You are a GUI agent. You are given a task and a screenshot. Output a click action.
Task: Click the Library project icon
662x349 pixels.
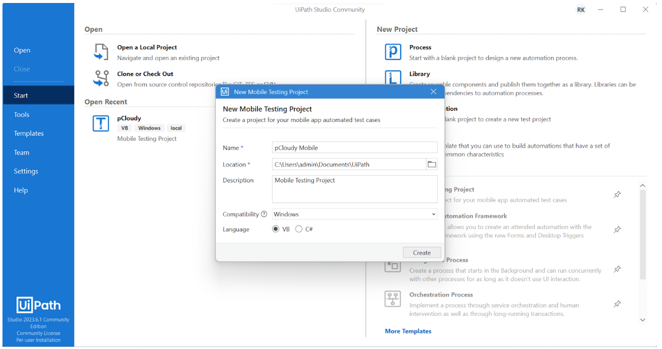(x=393, y=77)
